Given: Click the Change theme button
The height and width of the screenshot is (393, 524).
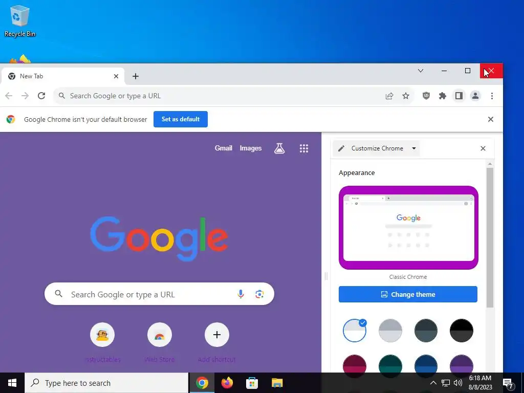Looking at the screenshot, I should (x=408, y=294).
